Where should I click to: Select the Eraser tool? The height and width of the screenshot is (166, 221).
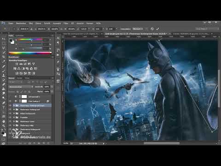(x=4, y=84)
